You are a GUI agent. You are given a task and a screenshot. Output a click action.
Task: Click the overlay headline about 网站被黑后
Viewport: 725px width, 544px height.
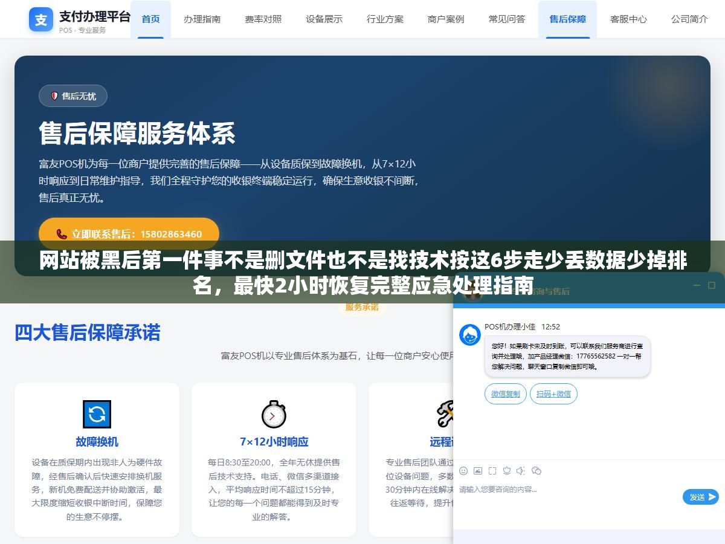(362, 273)
